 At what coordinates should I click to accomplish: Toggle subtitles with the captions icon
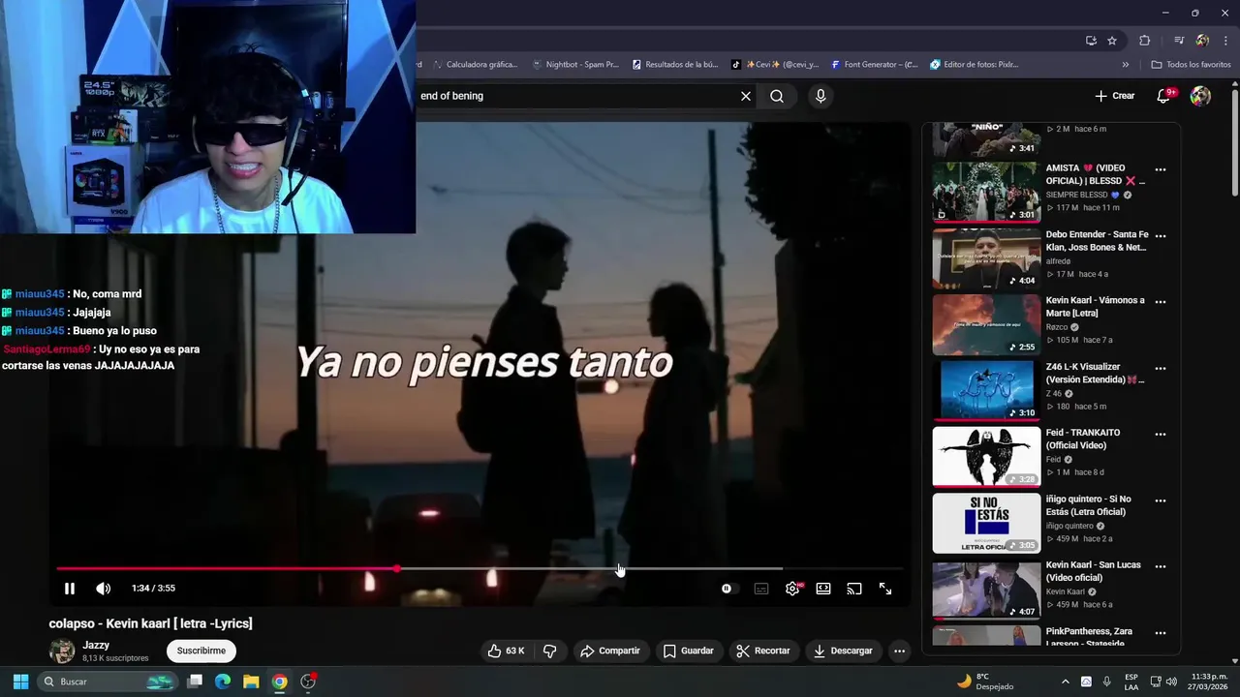(x=761, y=589)
